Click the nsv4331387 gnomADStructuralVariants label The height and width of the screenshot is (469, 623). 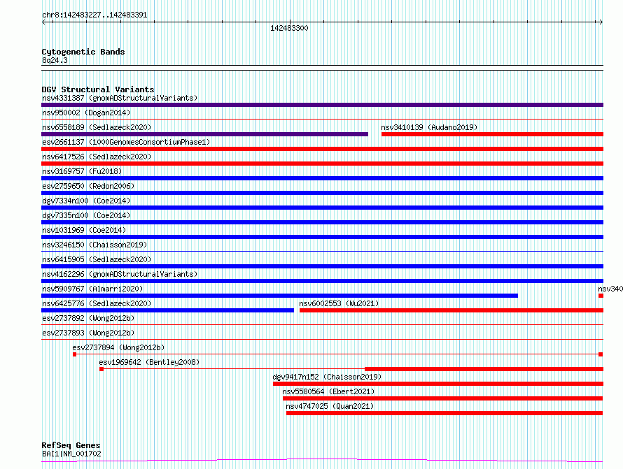[x=120, y=98]
